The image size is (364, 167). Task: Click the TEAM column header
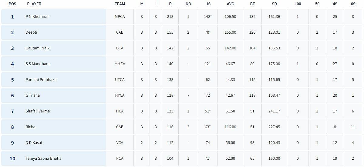click(x=120, y=4)
